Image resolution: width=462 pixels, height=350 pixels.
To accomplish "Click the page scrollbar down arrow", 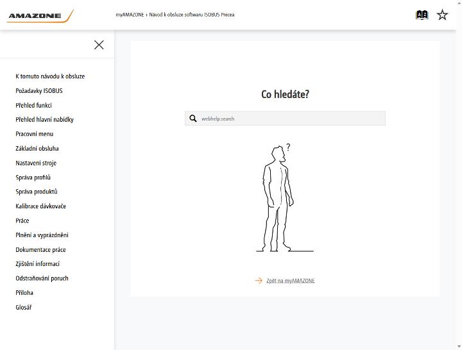I will 459,347.
